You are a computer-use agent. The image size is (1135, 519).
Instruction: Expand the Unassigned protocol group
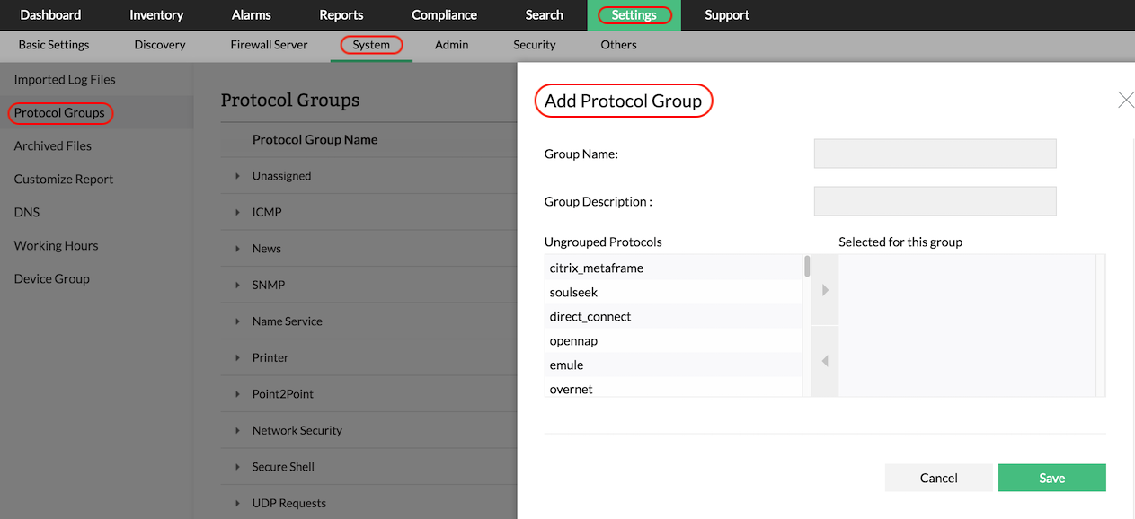pyautogui.click(x=237, y=176)
